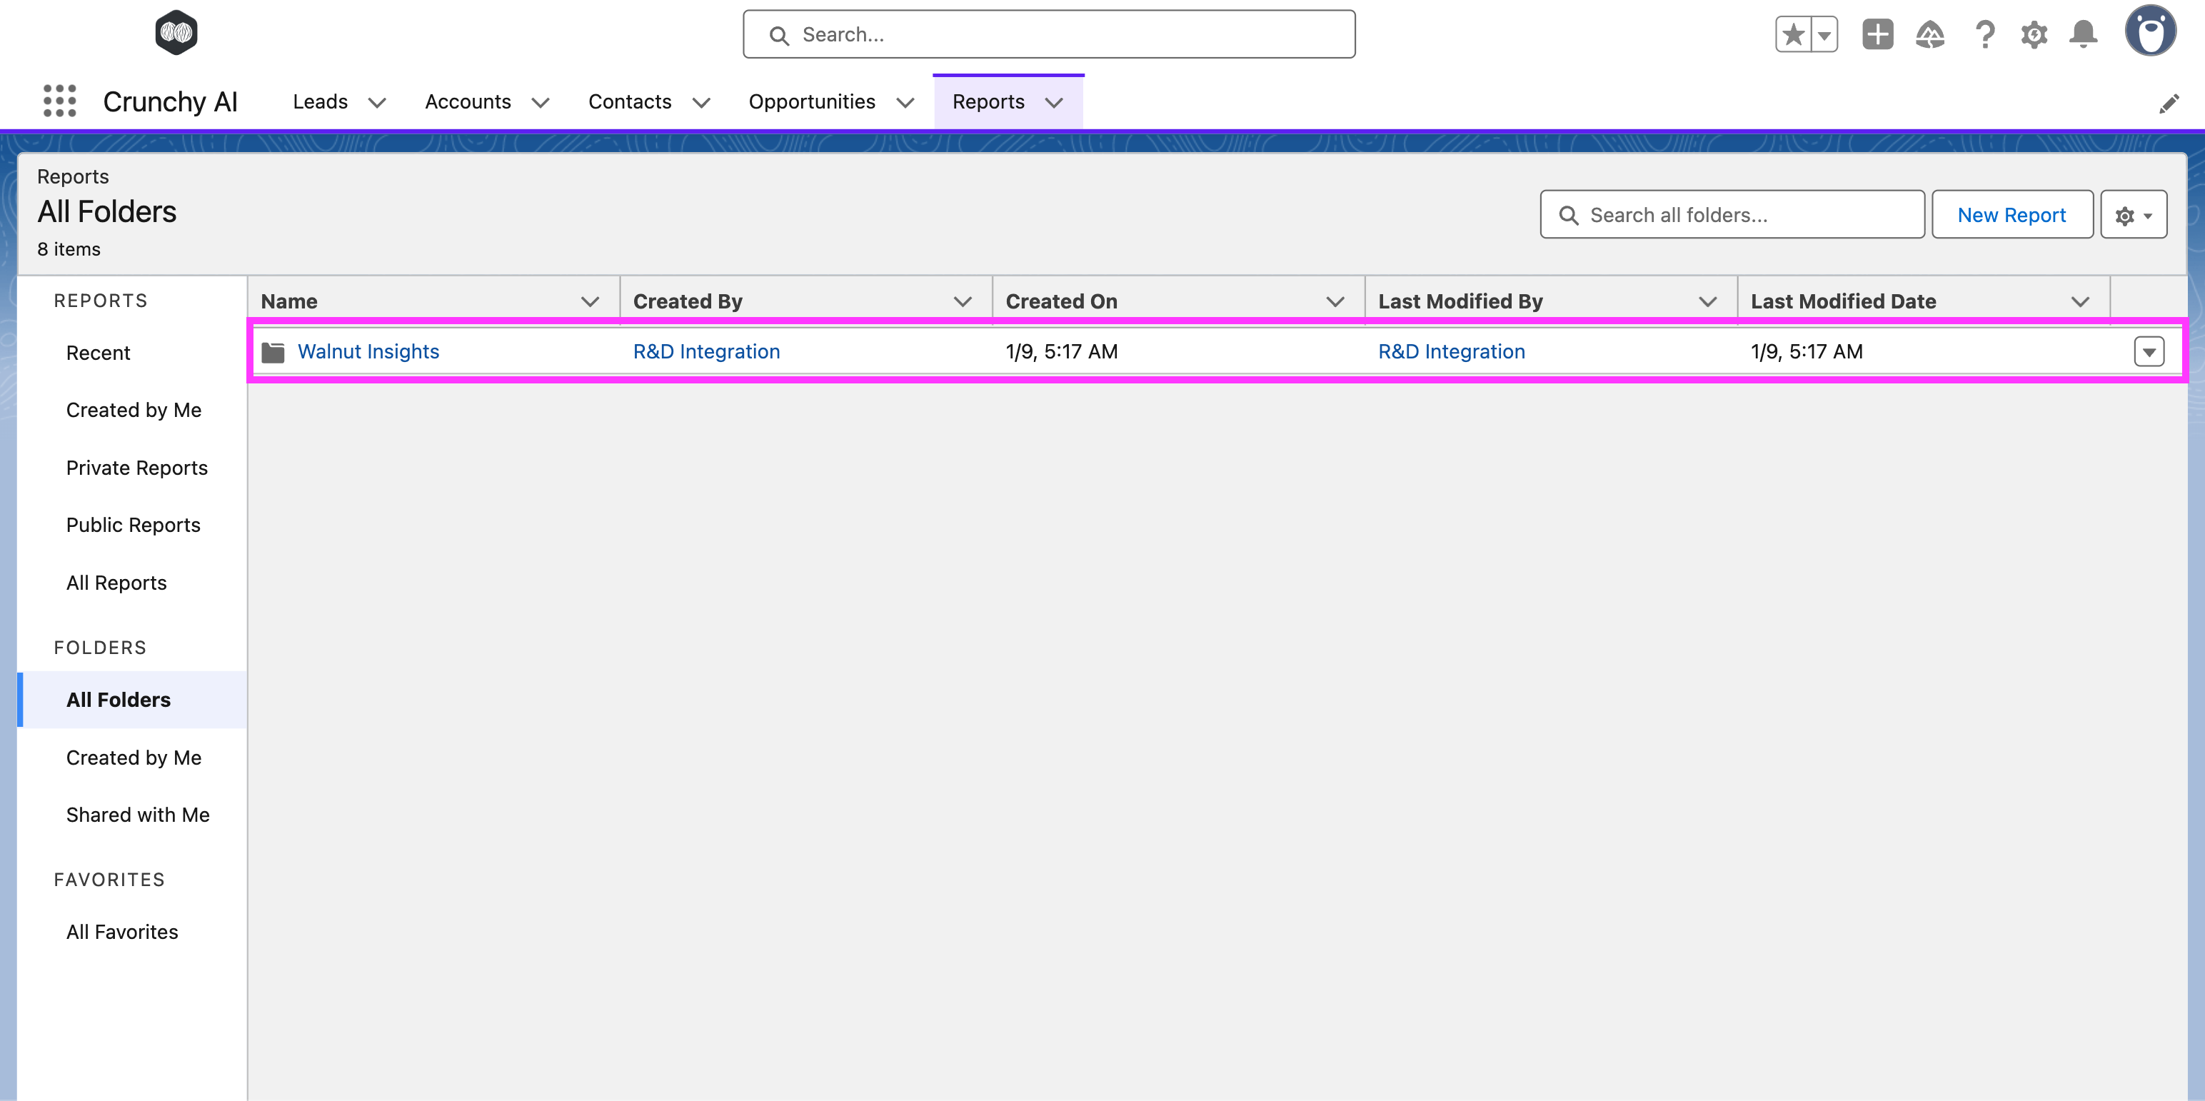Open the App Launcher waffle icon

tap(59, 101)
